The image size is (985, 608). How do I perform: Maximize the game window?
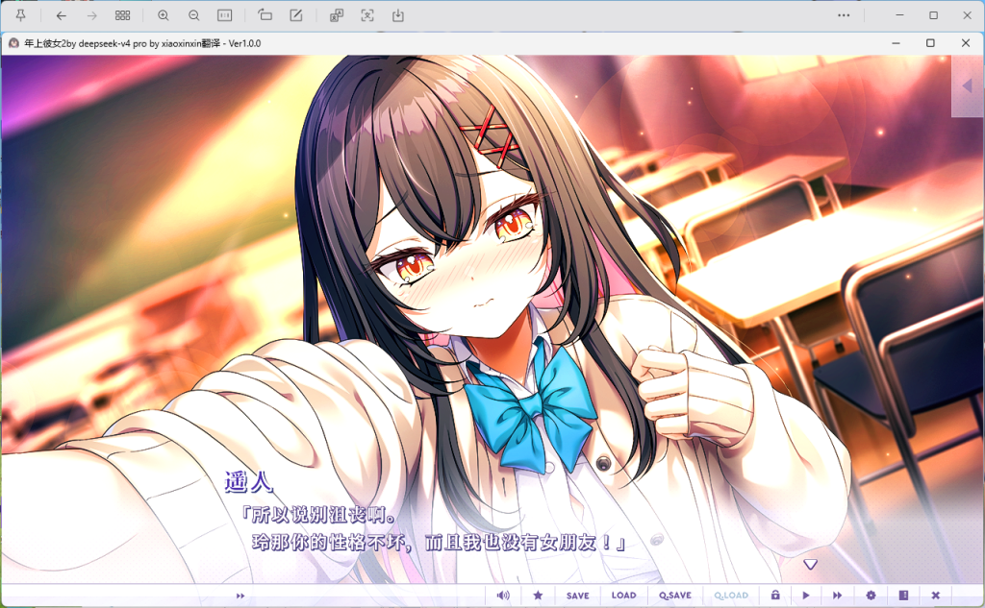(930, 43)
